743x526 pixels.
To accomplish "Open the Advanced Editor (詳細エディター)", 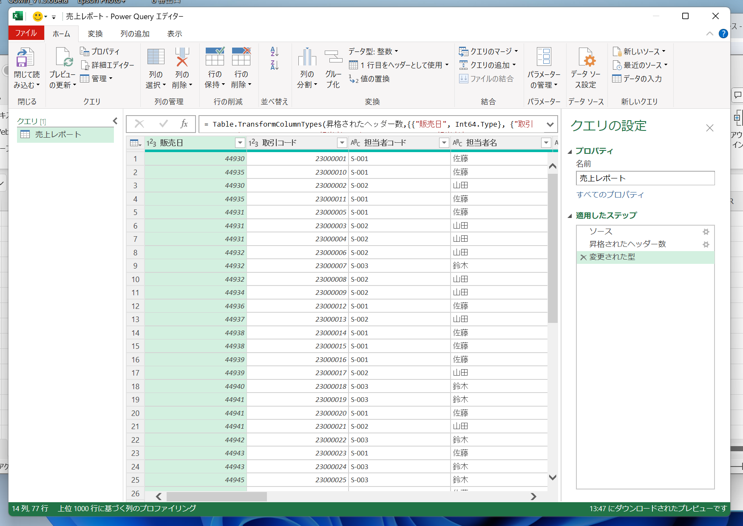I will [x=107, y=65].
